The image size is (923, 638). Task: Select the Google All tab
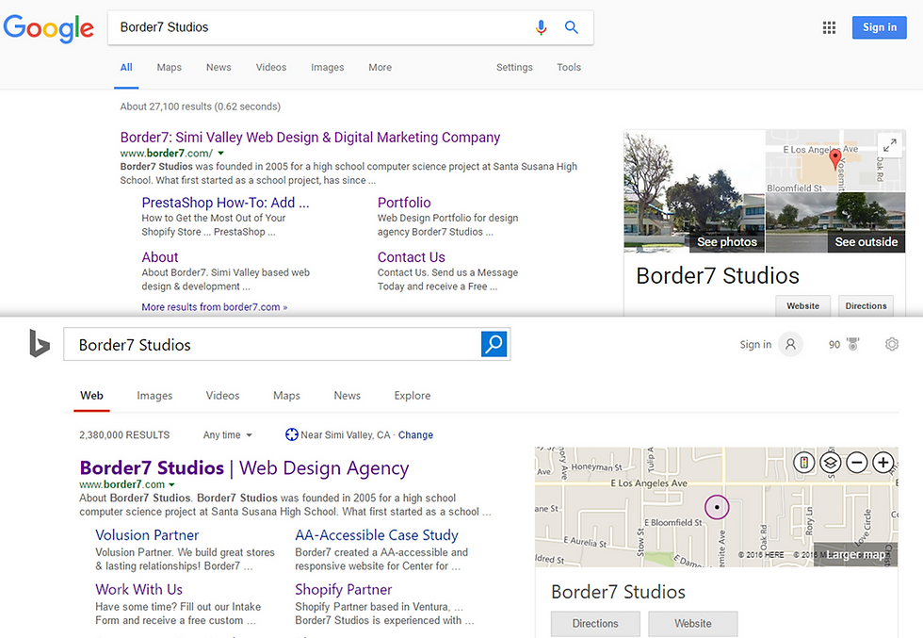point(126,67)
